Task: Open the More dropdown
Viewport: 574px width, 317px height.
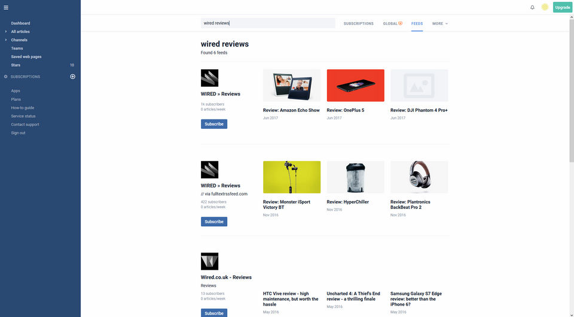Action: pos(439,23)
